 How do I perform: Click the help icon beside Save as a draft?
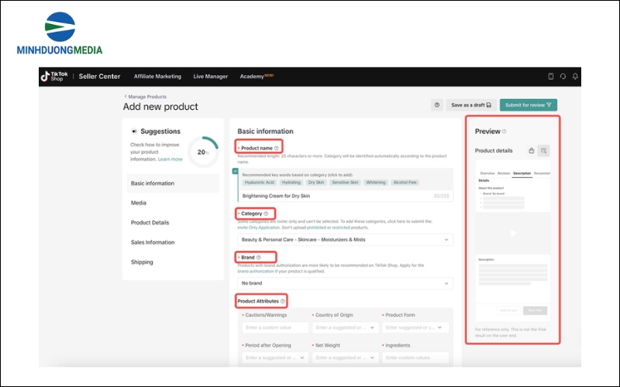coord(436,105)
